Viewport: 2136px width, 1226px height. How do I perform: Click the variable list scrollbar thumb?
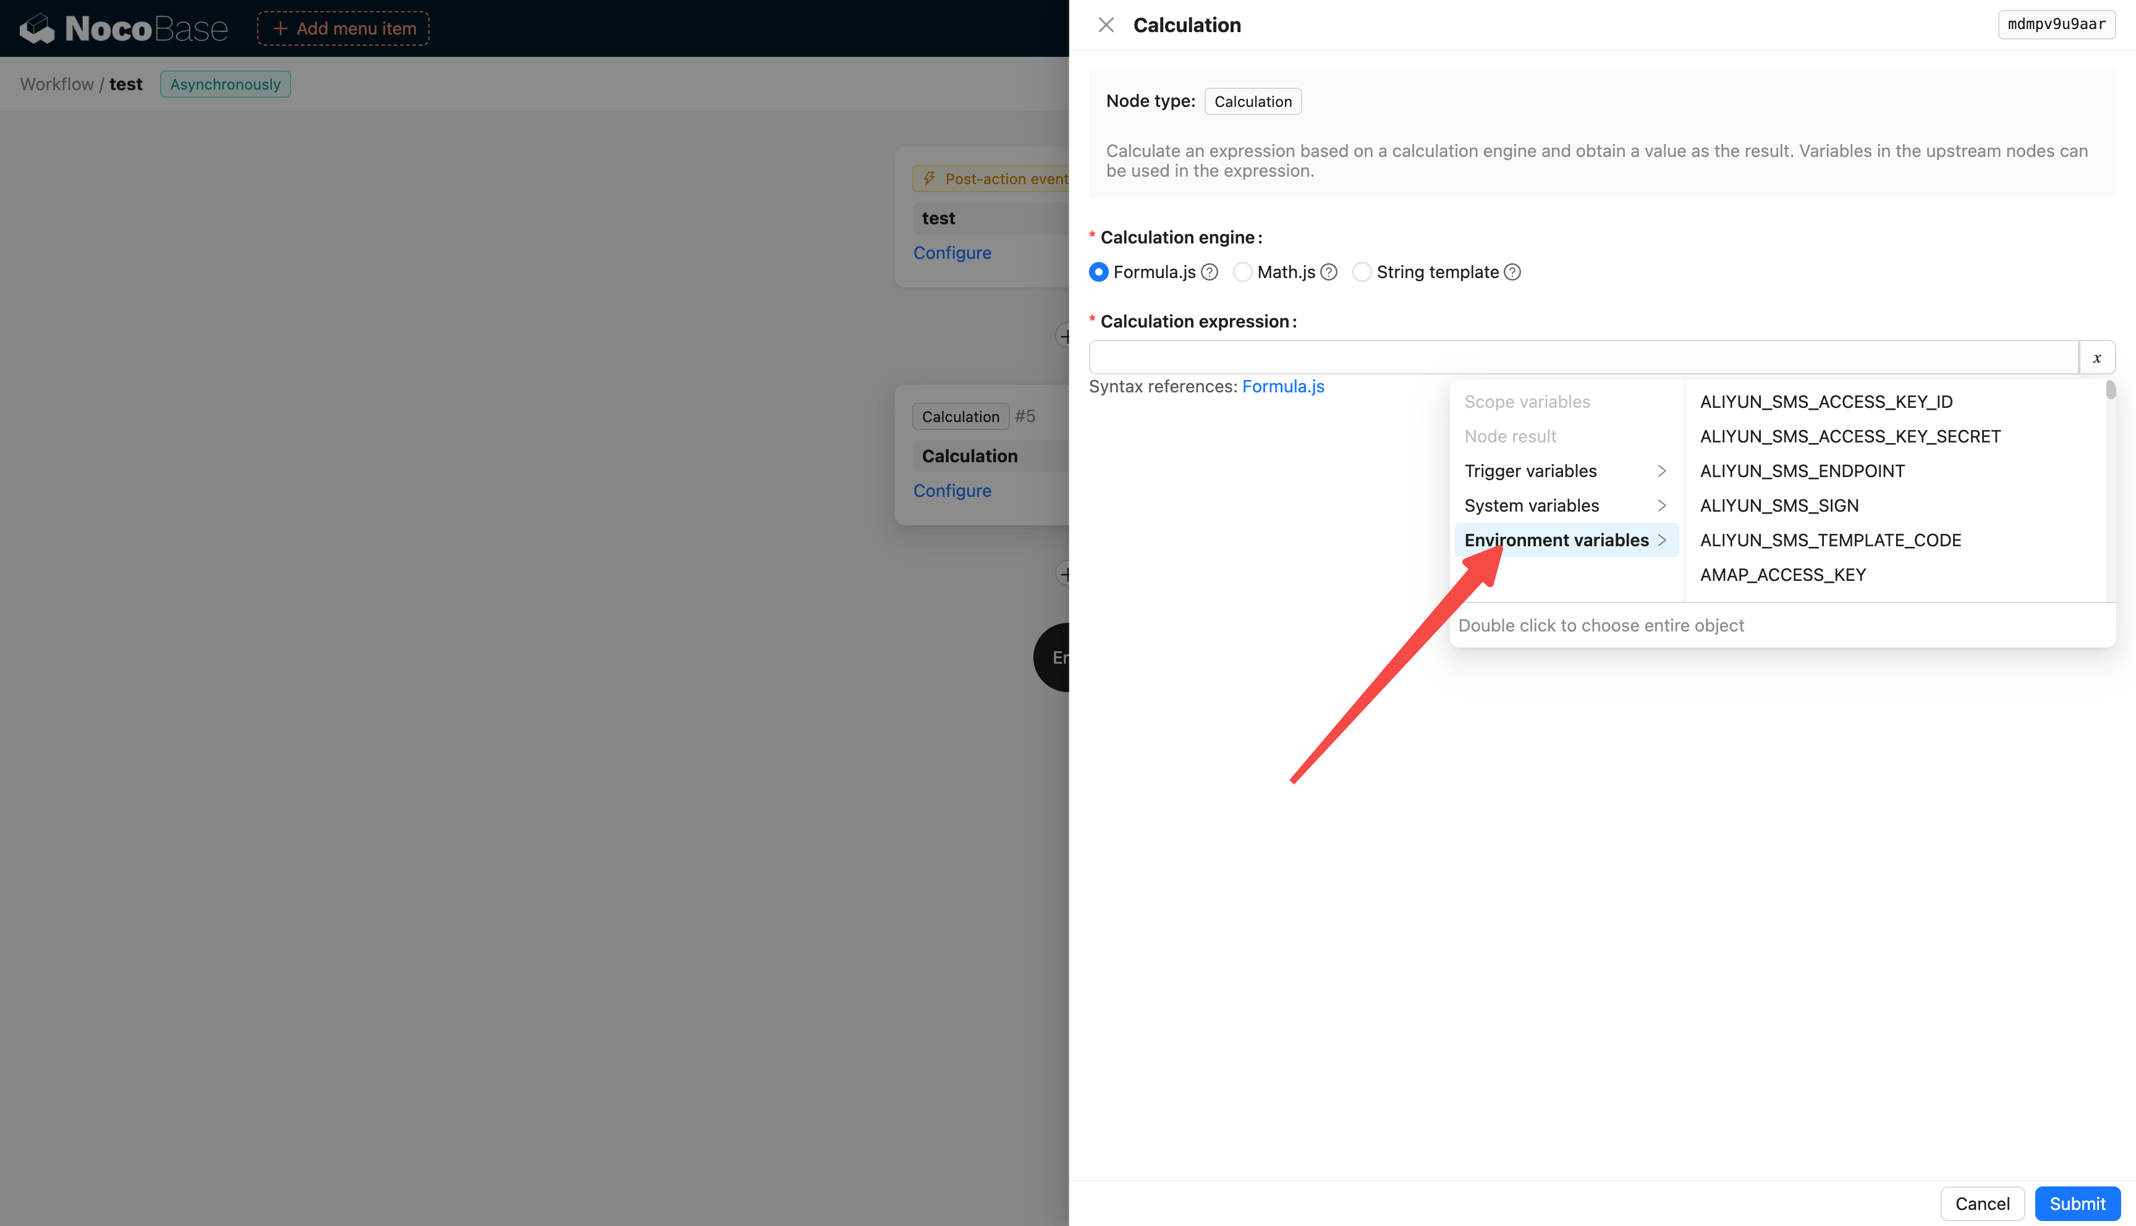click(x=2110, y=390)
